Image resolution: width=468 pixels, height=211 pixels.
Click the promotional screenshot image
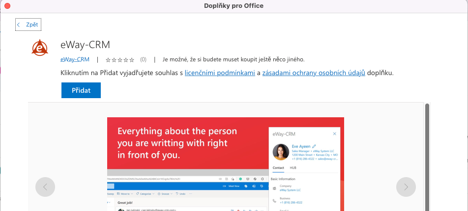pos(226,164)
